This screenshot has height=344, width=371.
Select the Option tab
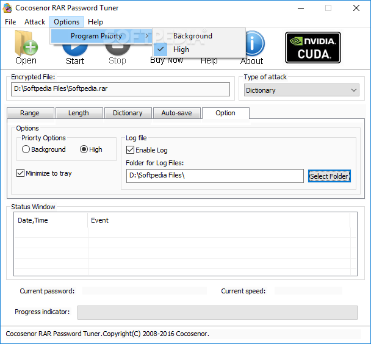[x=226, y=113]
